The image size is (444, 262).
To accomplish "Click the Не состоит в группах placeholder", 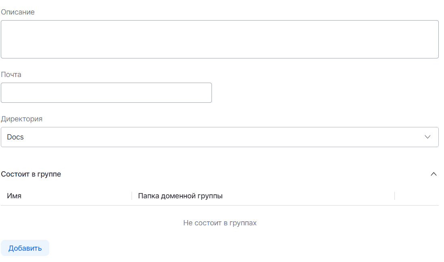I will coord(220,223).
